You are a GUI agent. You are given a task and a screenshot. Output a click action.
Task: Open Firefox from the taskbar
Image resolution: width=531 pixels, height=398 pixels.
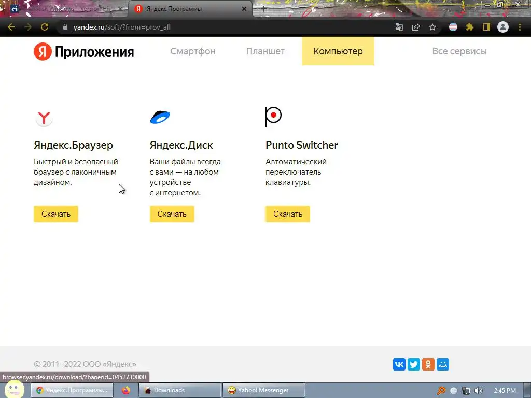pos(126,390)
